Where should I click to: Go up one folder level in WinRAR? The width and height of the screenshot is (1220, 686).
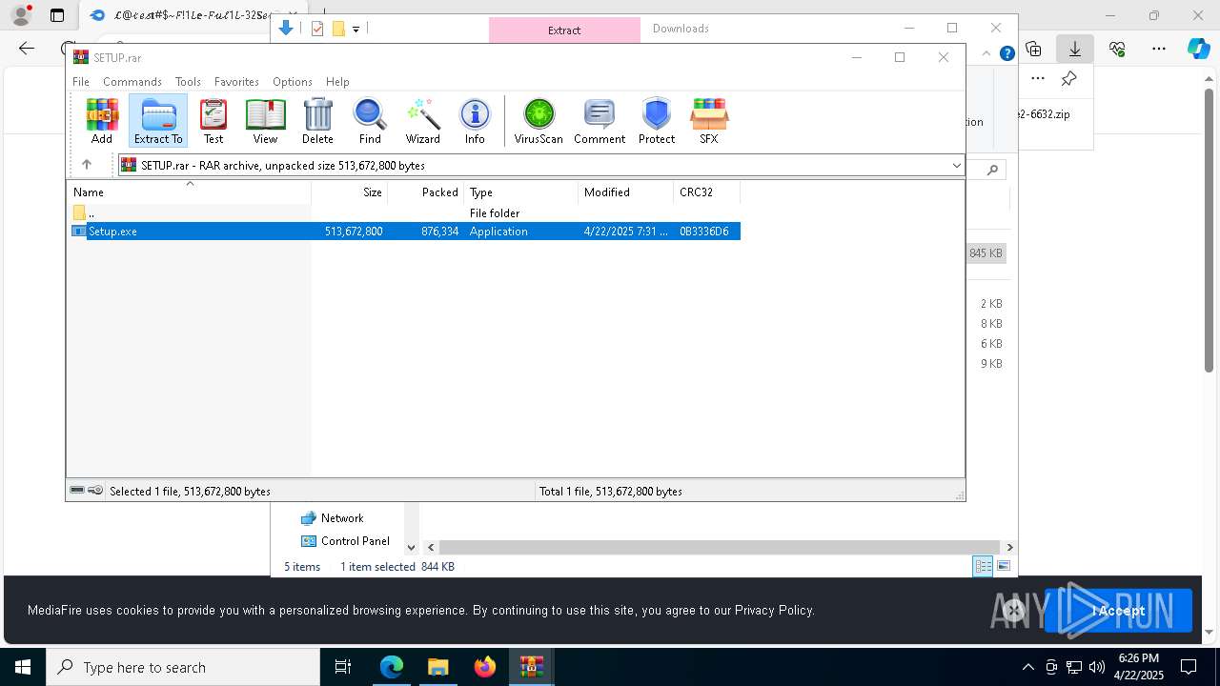coord(87,165)
